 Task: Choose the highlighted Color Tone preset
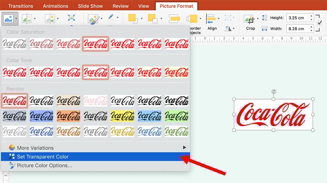95,72
